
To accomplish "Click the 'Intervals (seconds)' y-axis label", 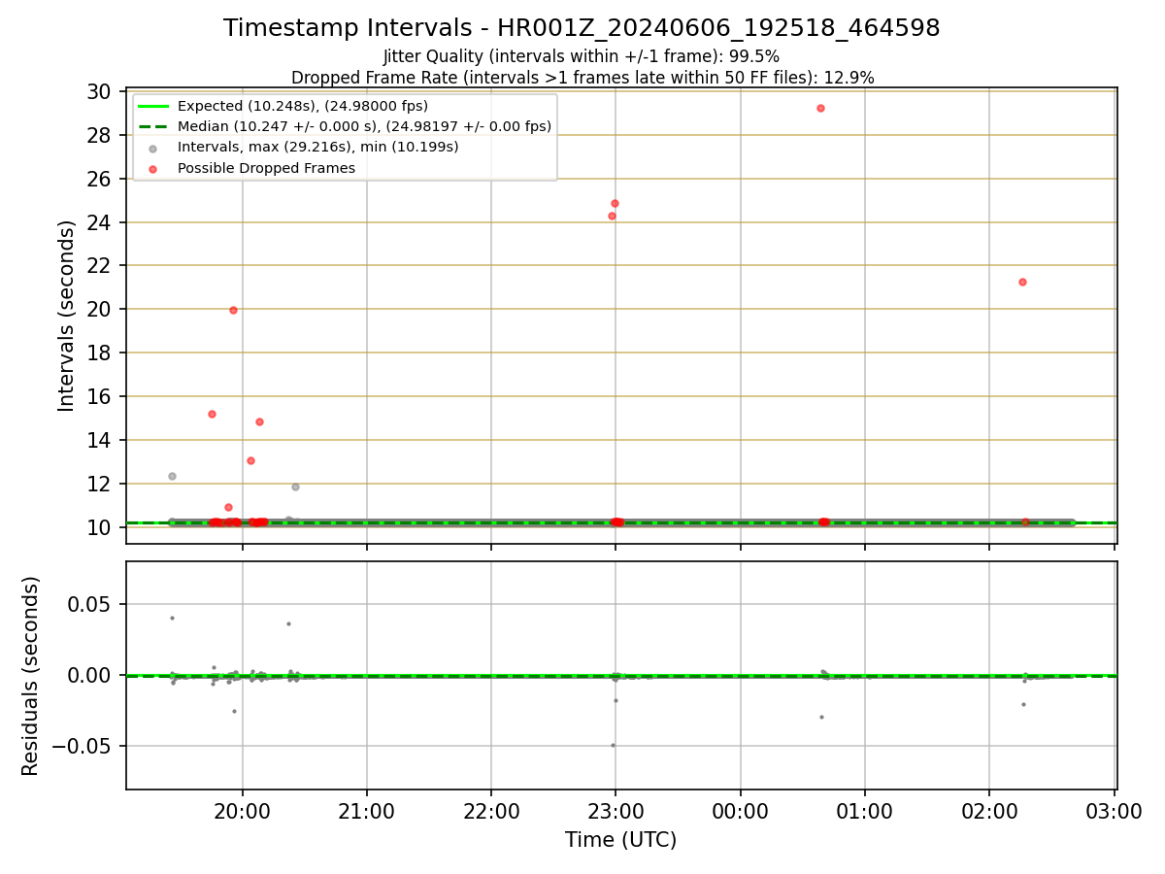I will 66,316.
